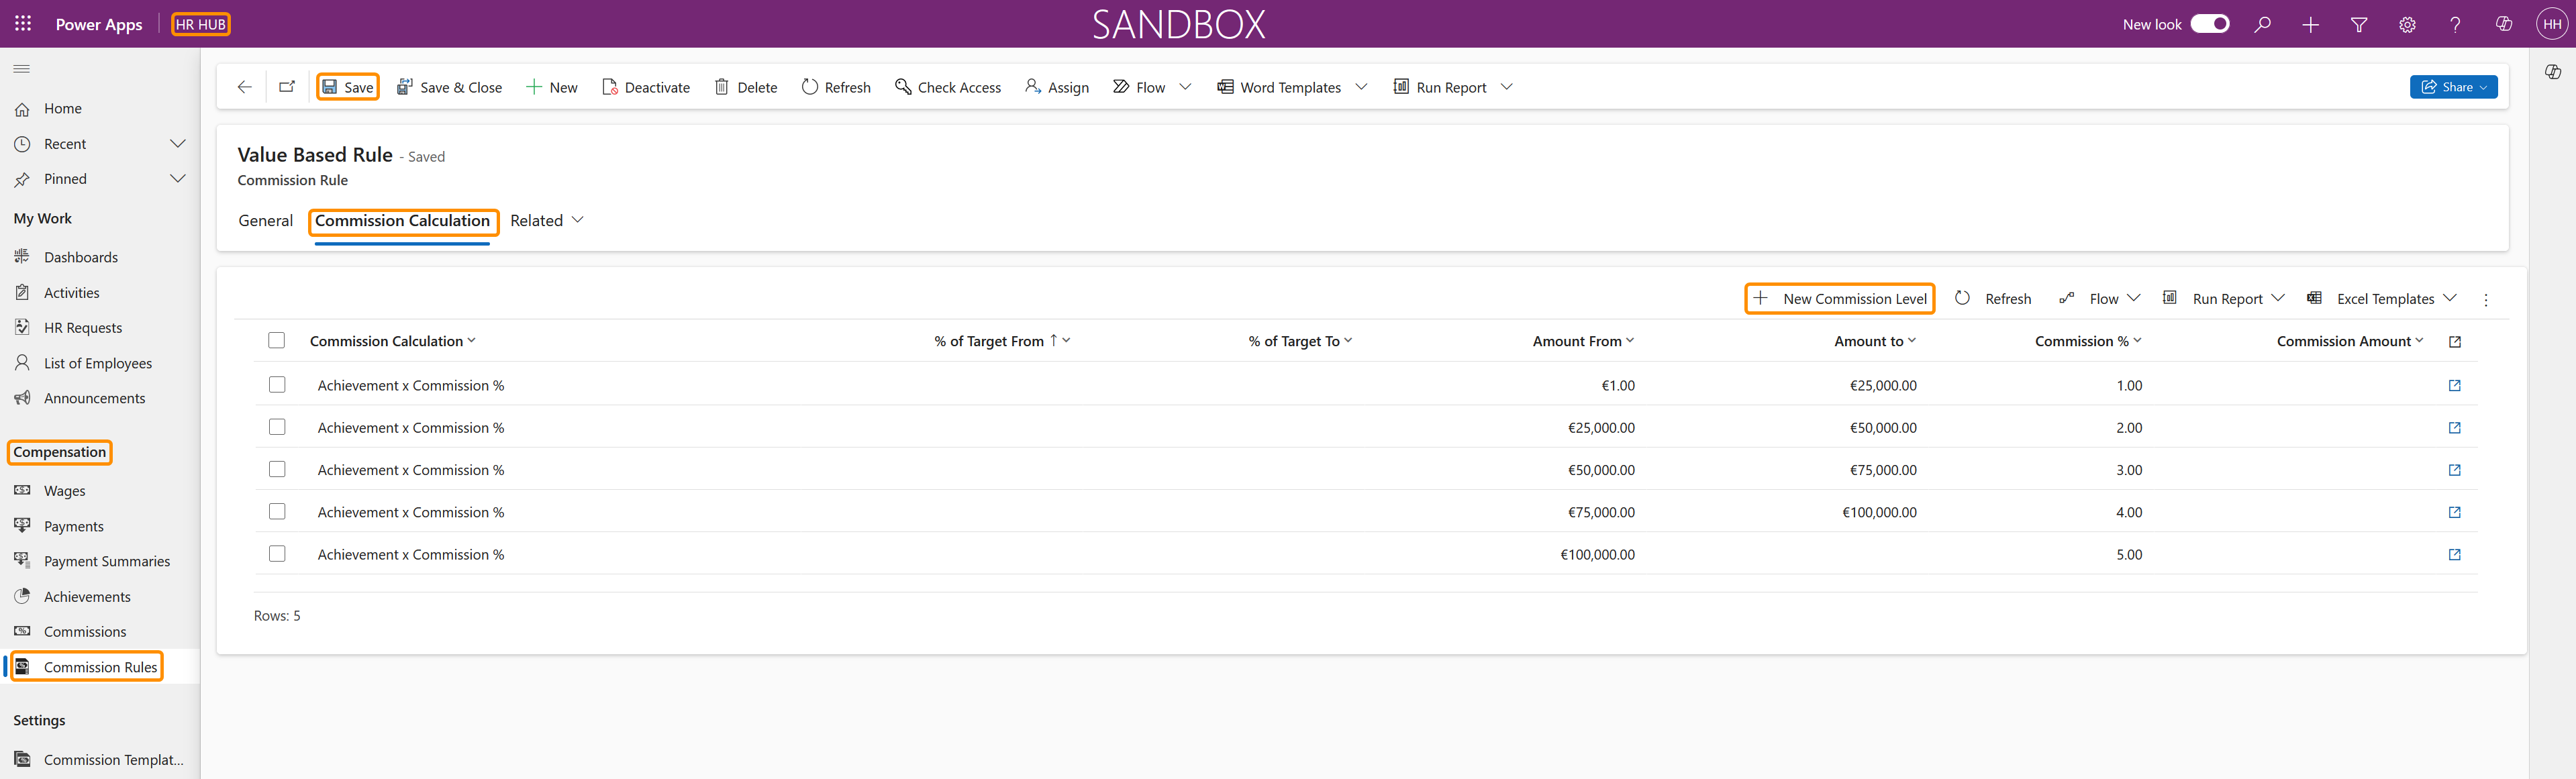Check the row with Amount to €50,000.00

(x=277, y=427)
